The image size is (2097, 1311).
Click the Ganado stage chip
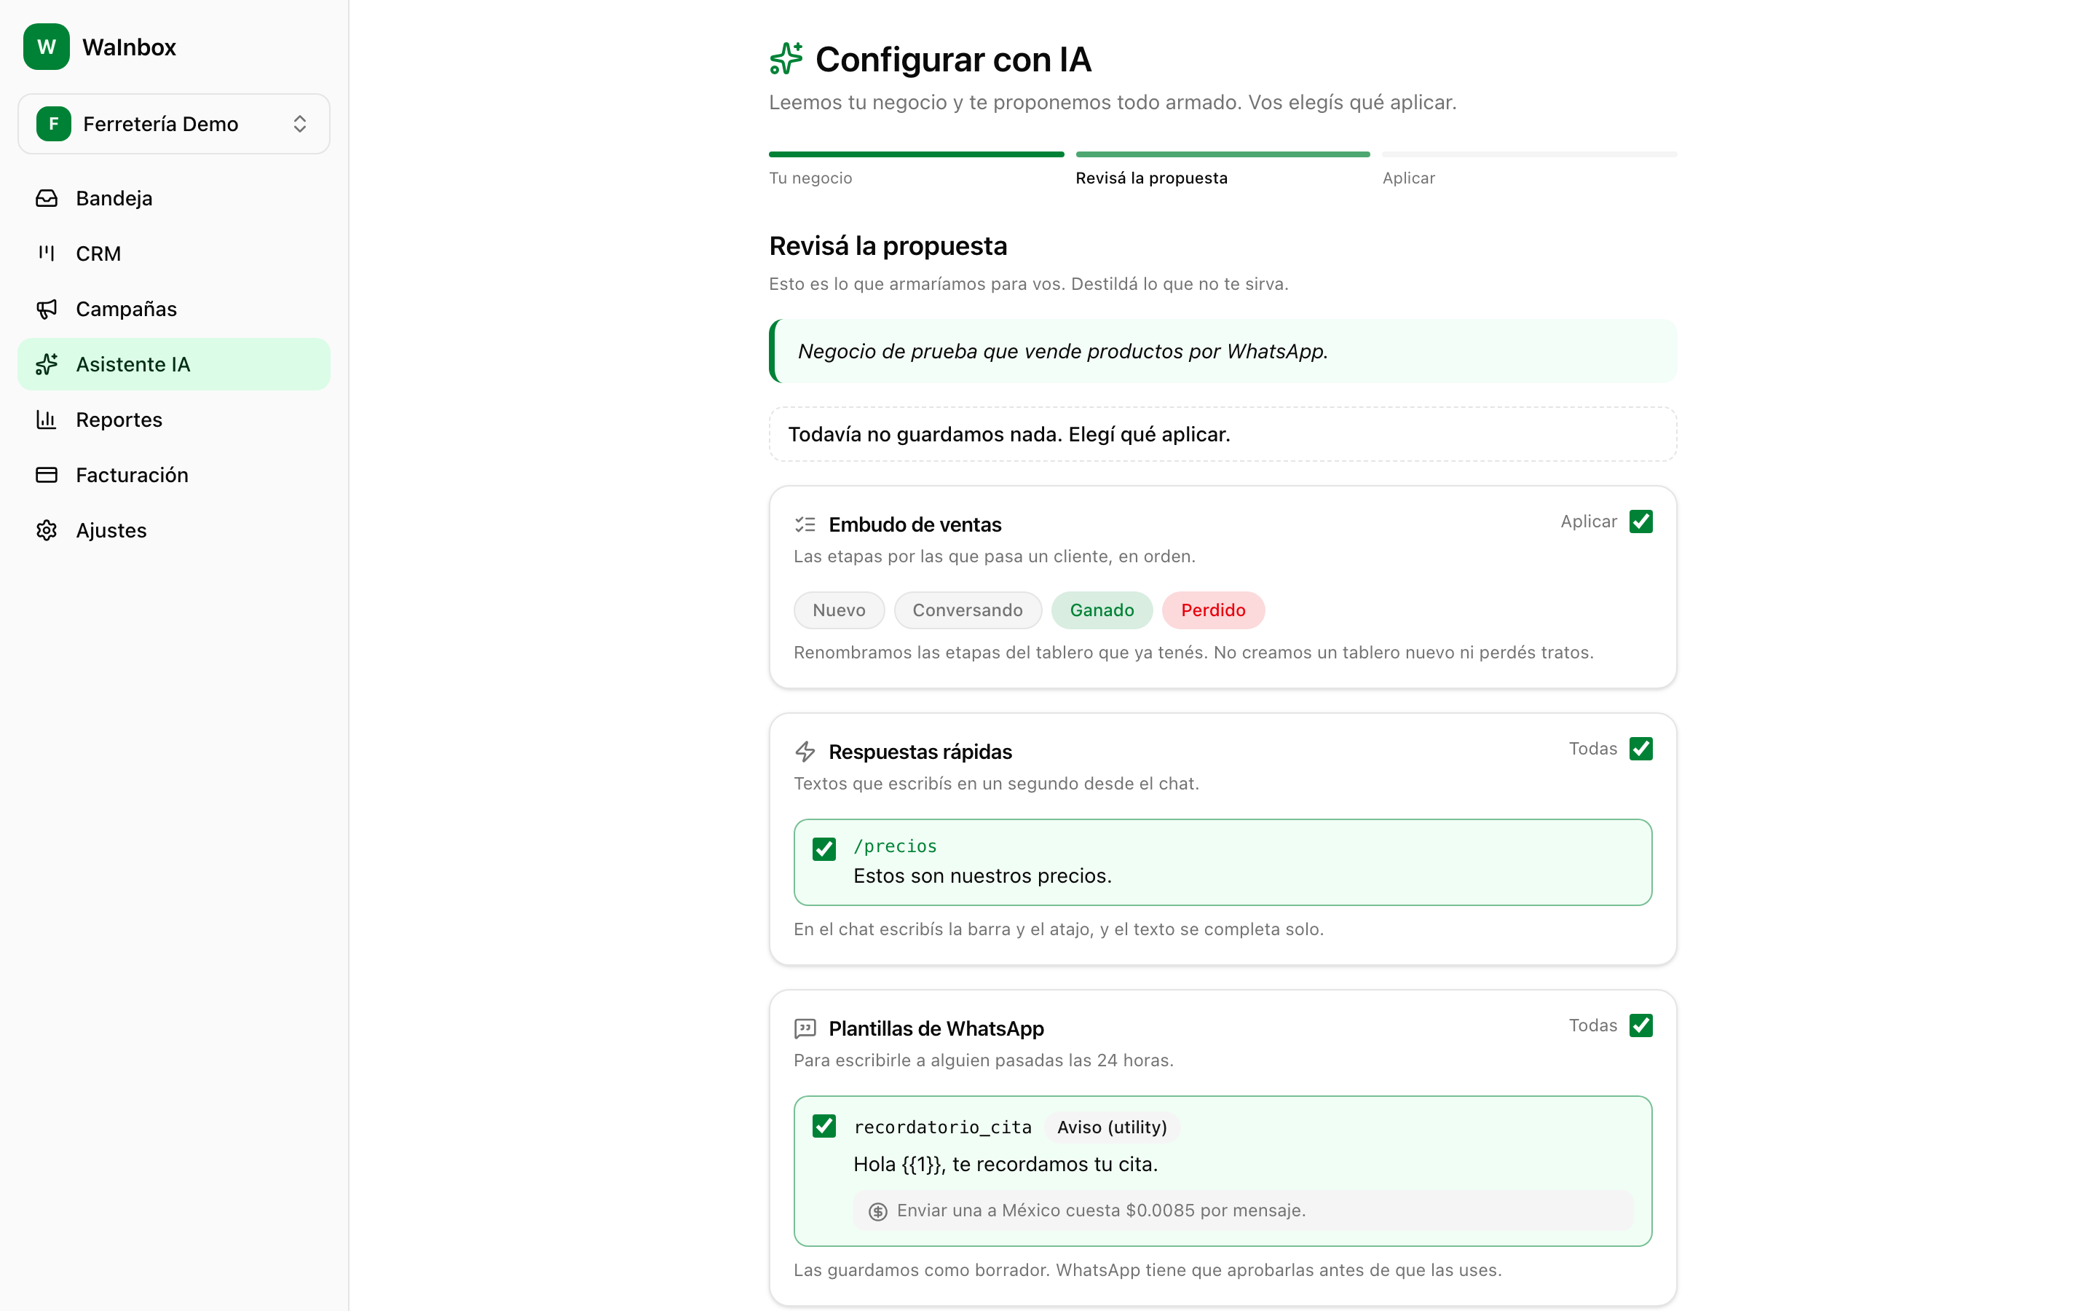pyautogui.click(x=1102, y=610)
